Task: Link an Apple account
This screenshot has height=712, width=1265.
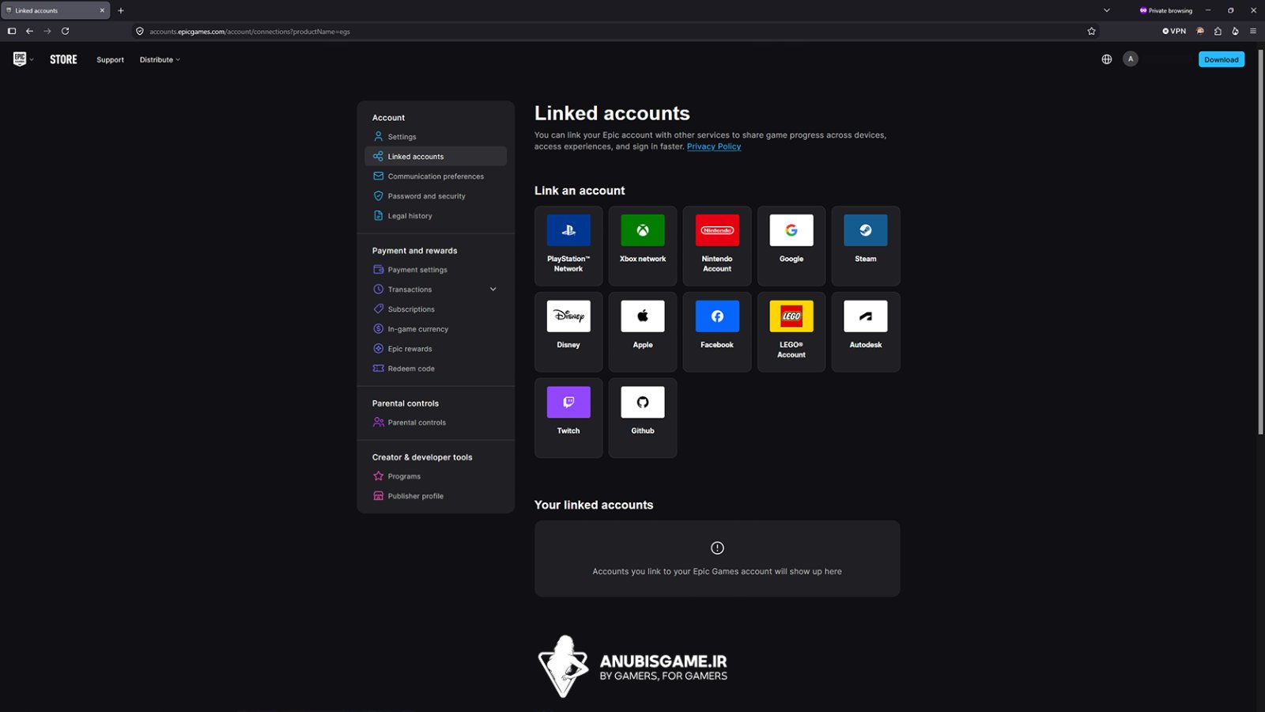Action: (643, 332)
